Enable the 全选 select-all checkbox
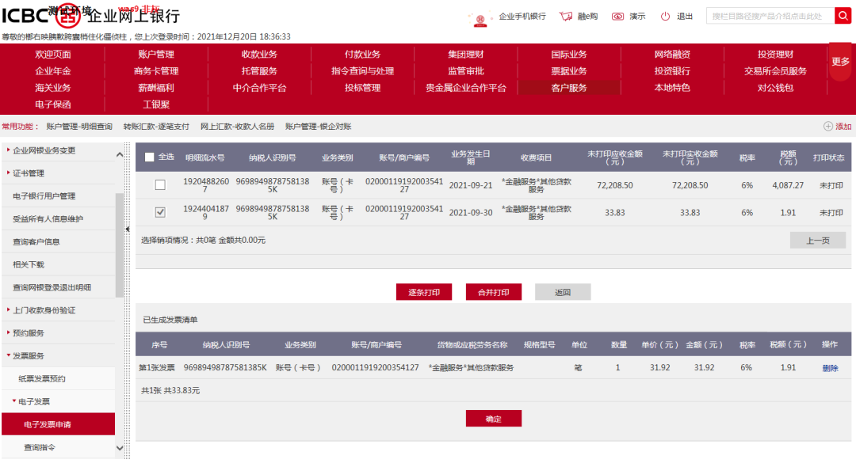Image resolution: width=856 pixels, height=459 pixels. point(149,157)
